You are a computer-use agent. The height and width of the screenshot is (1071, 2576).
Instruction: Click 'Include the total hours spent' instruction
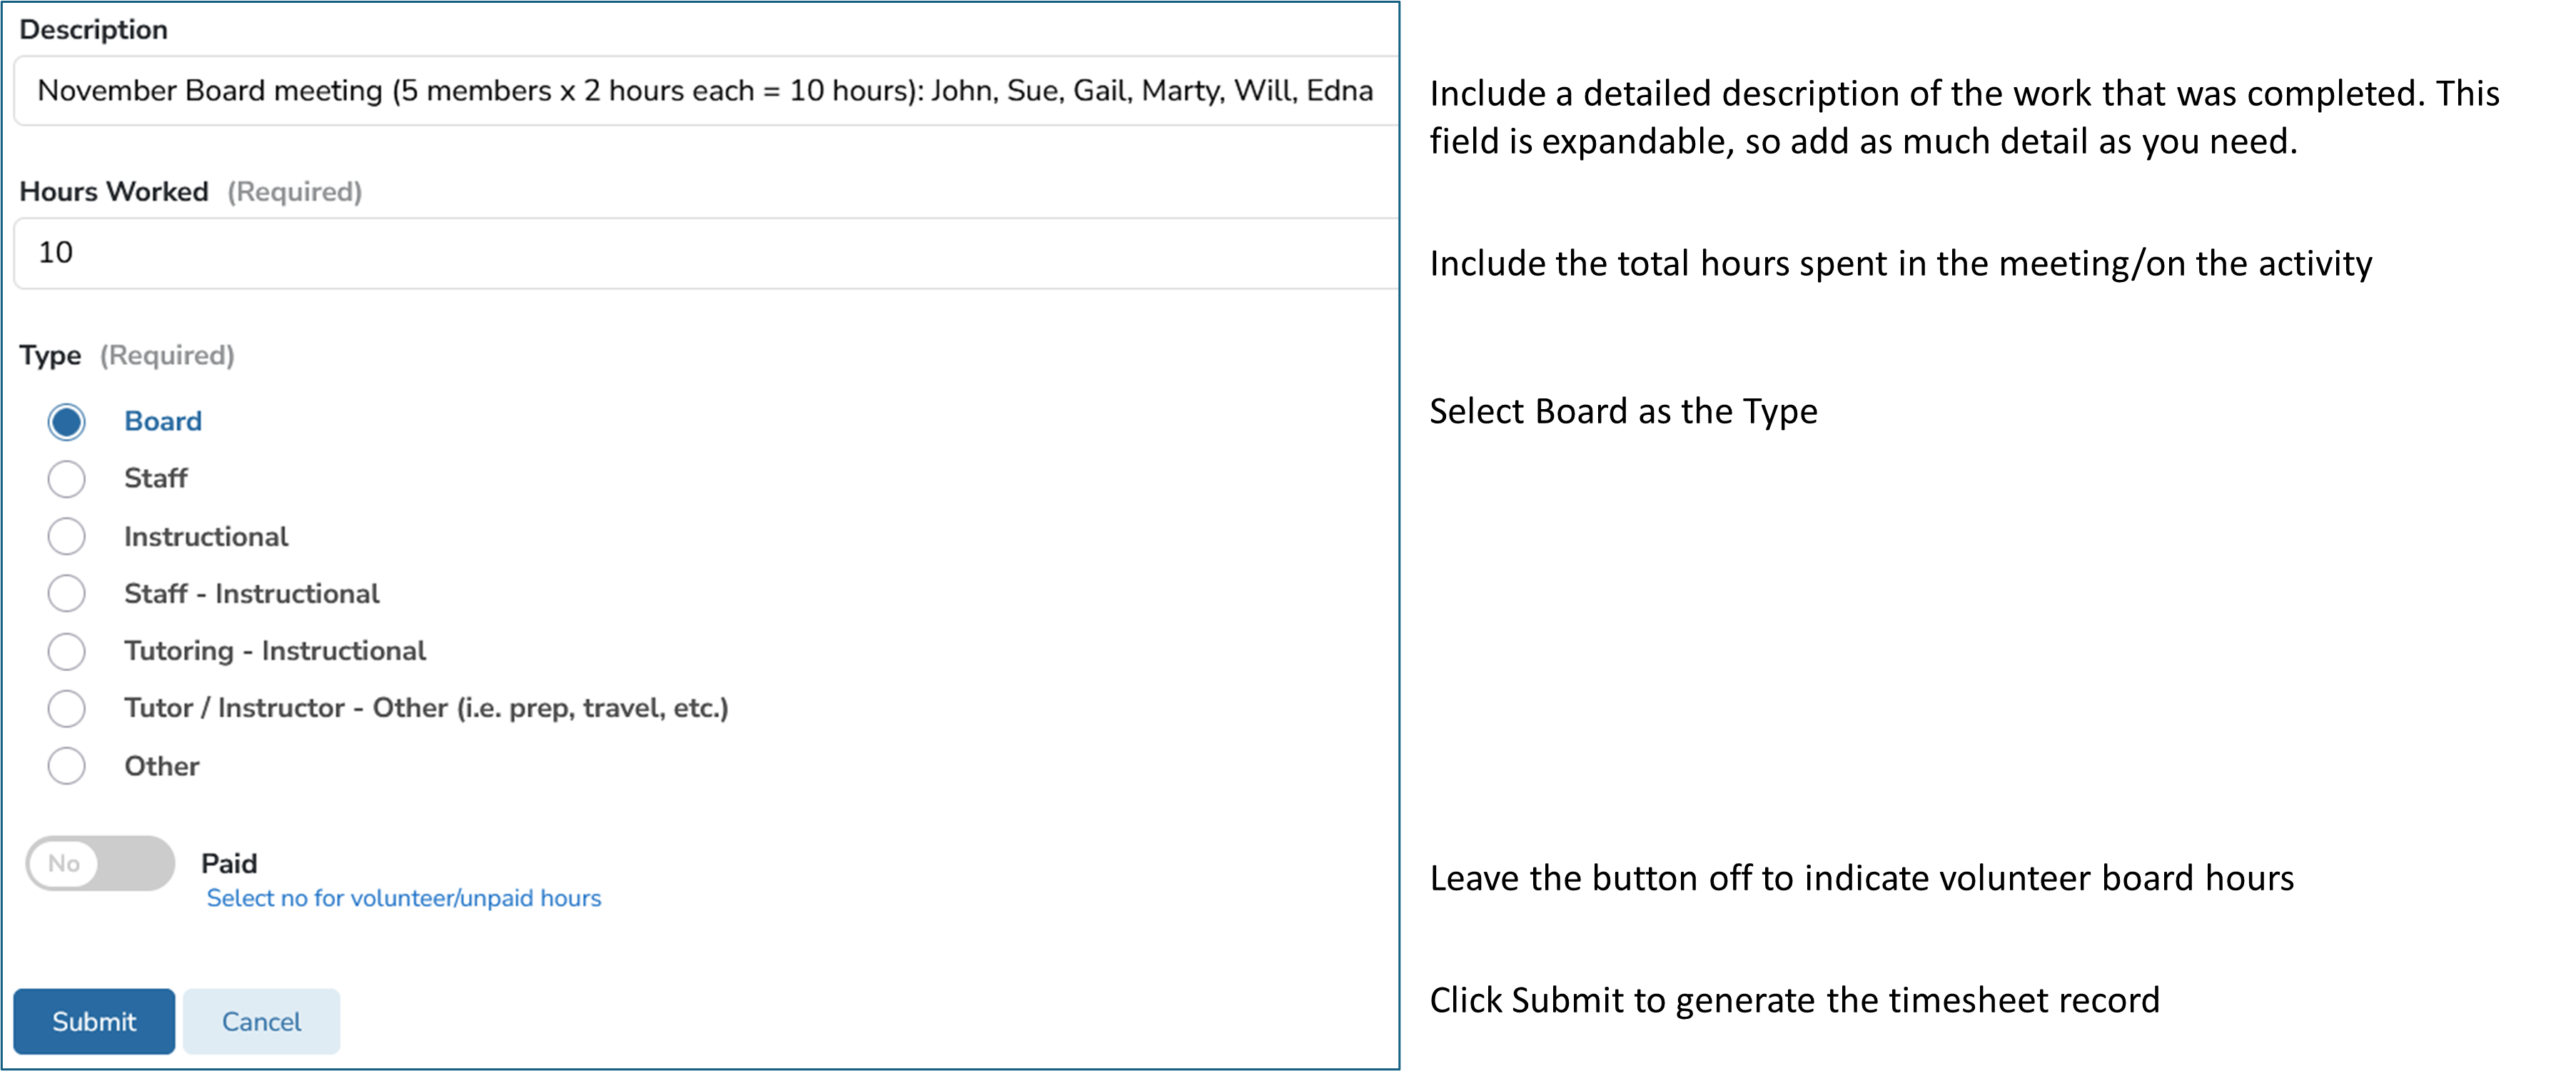pos(1900,263)
